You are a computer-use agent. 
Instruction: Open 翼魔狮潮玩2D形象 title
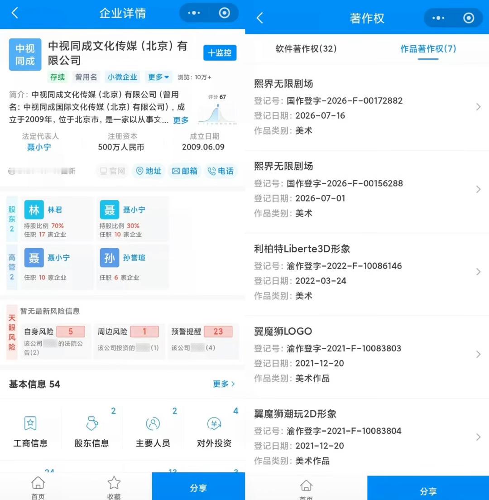click(x=295, y=414)
